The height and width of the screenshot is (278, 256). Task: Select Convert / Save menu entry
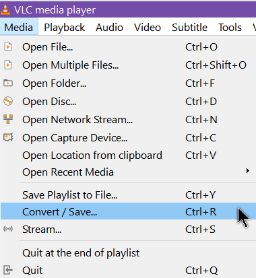pyautogui.click(x=128, y=211)
